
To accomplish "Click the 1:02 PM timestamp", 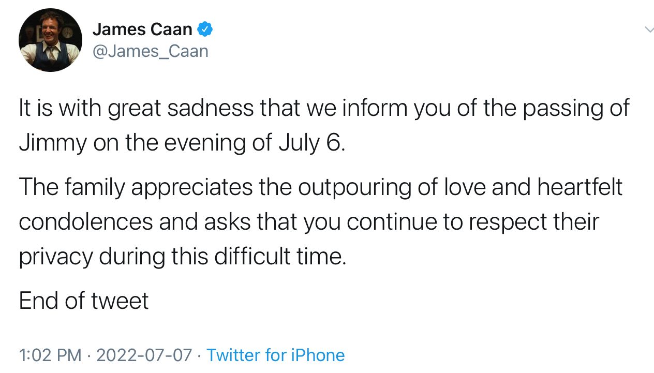I will tap(50, 355).
